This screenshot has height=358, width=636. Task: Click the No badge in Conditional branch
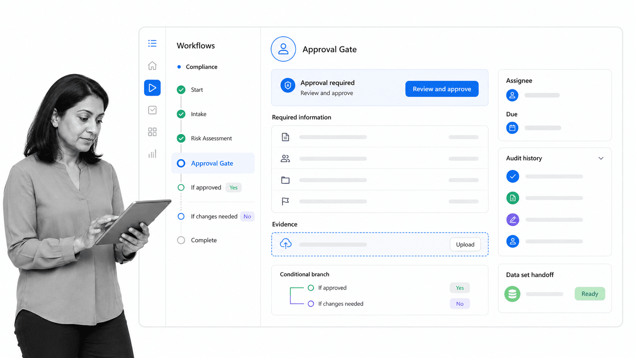(460, 304)
